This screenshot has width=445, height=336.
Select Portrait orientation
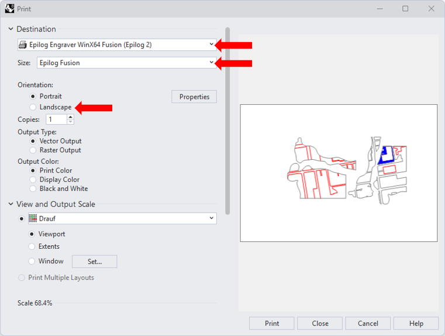[x=33, y=96]
